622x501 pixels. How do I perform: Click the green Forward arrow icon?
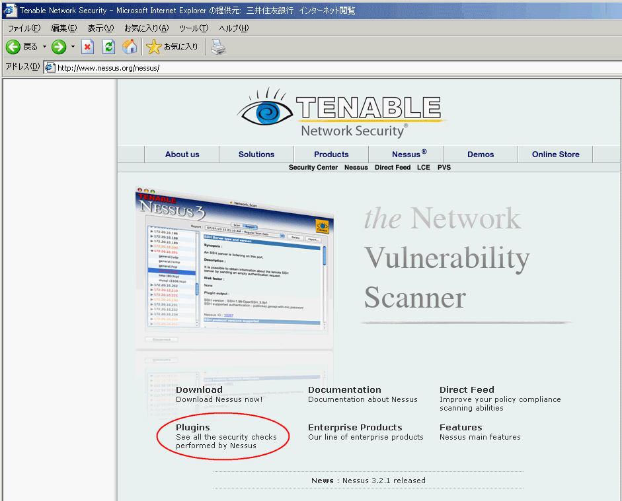click(x=59, y=47)
